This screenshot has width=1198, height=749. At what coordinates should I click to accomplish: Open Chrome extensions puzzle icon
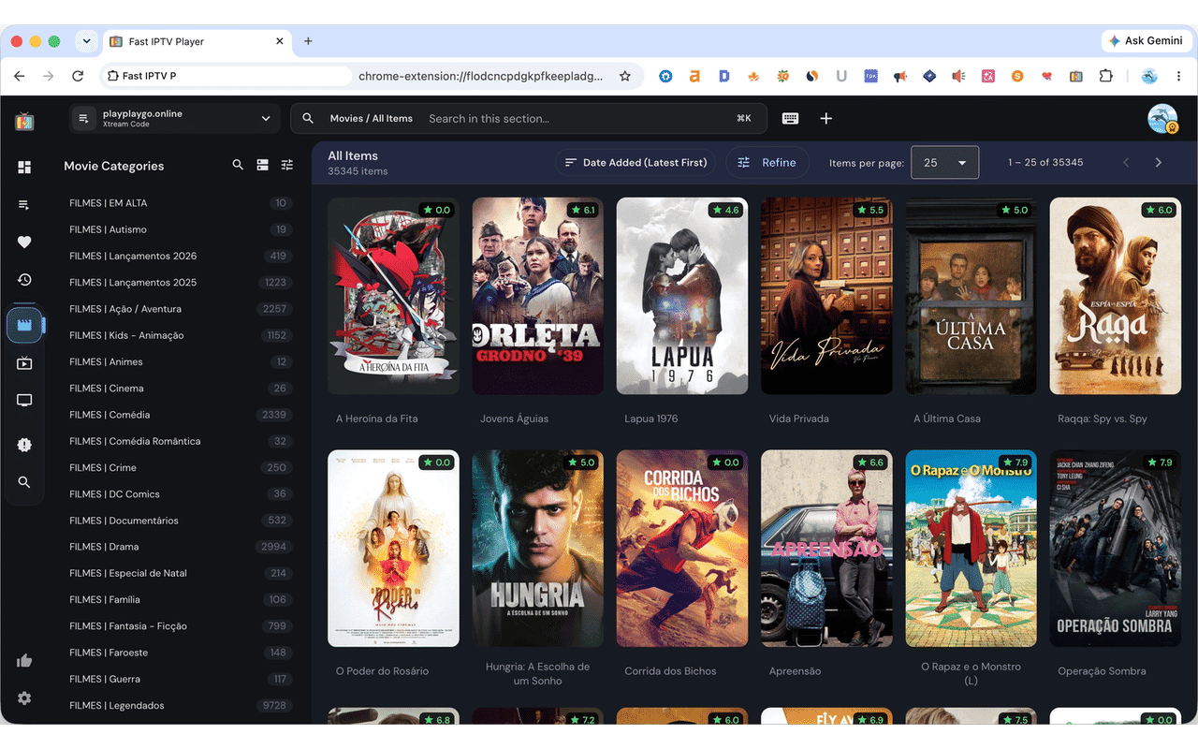1106,76
